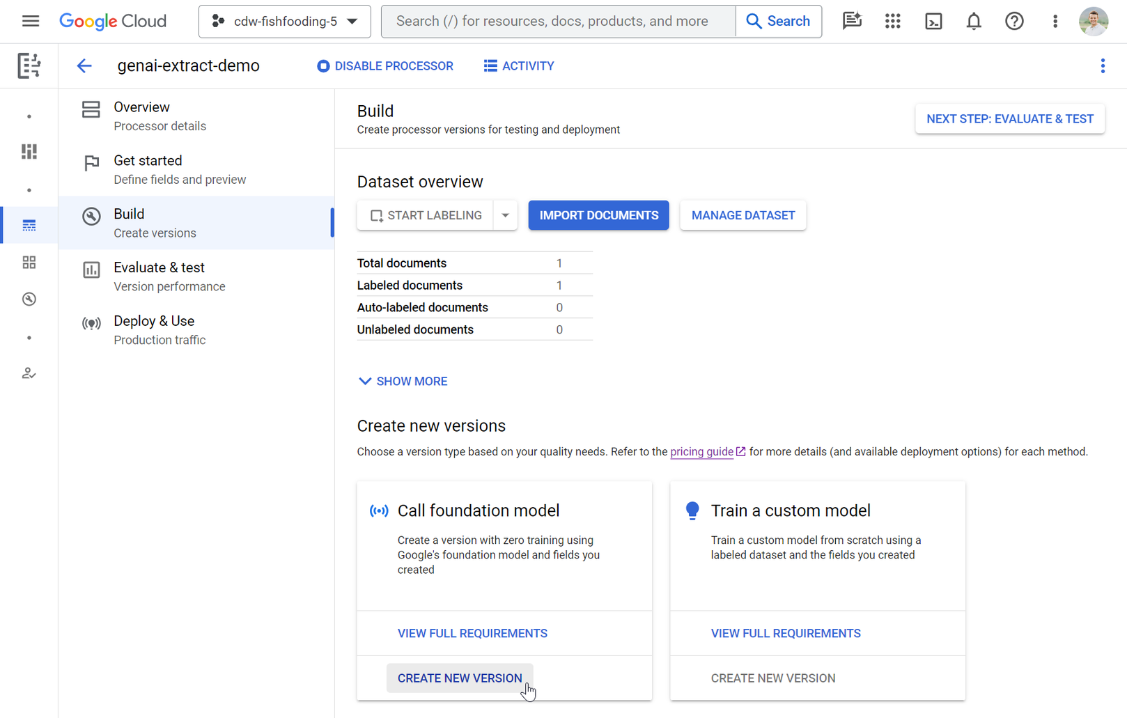Create new version with foundation model

(460, 678)
